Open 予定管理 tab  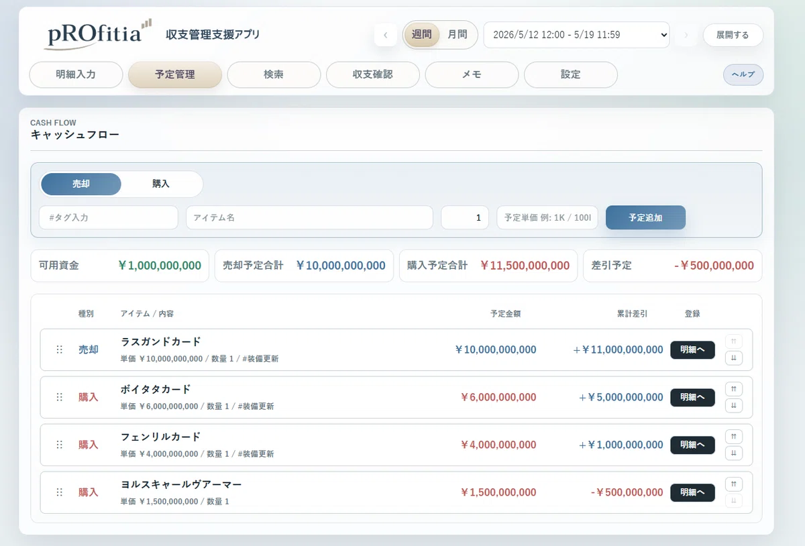pos(175,75)
